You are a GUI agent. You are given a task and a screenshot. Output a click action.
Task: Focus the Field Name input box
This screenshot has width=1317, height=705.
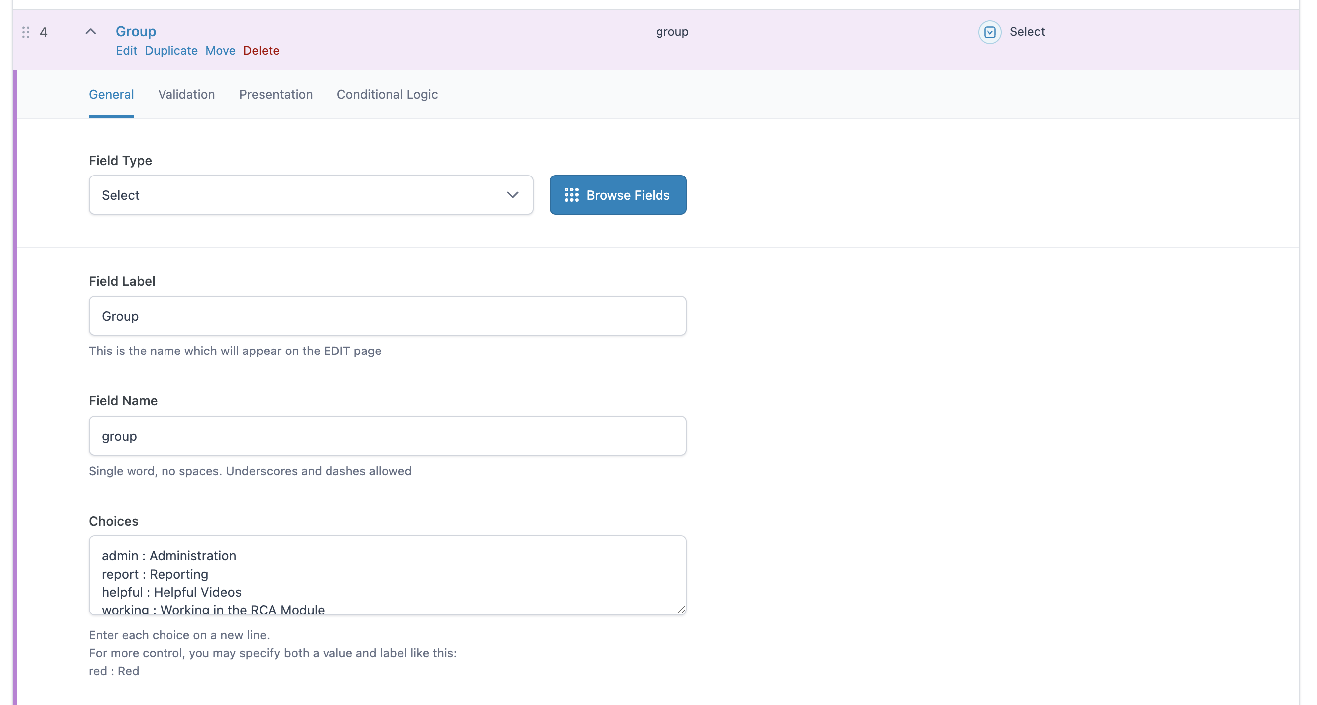[x=387, y=436]
